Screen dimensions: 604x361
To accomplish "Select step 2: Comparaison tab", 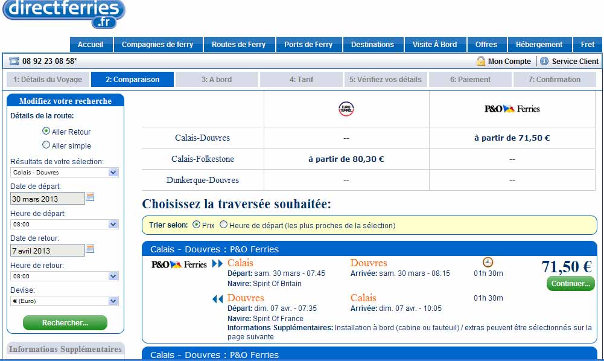I will point(133,79).
